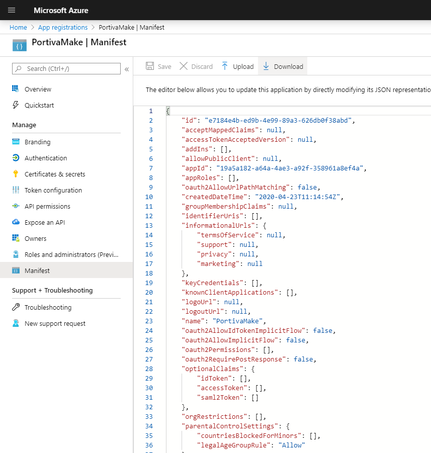Click the Branding icon
The image size is (431, 453).
16,142
